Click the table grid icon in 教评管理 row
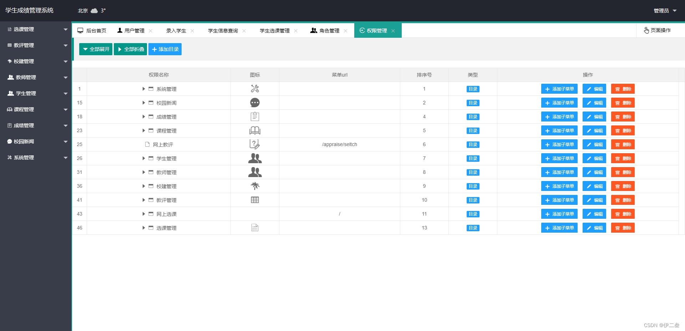Screen dimensions: 685x331 point(255,200)
